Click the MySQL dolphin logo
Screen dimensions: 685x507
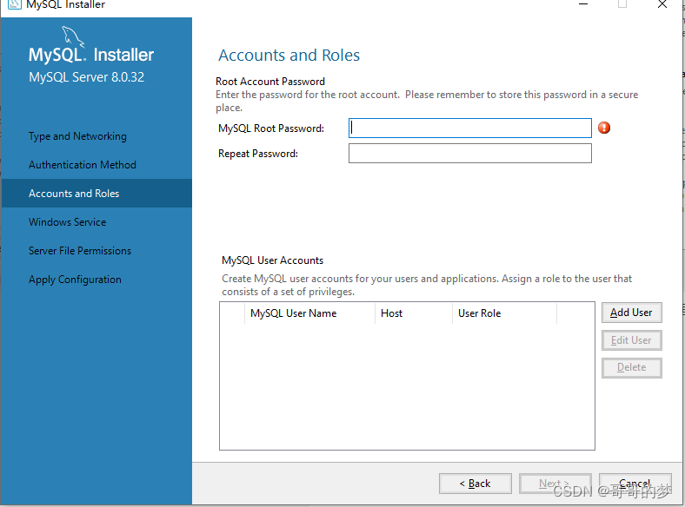pyautogui.click(x=73, y=36)
